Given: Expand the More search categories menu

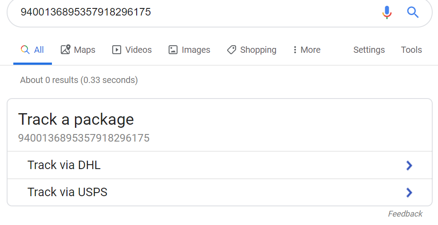Looking at the screenshot, I should [x=307, y=50].
